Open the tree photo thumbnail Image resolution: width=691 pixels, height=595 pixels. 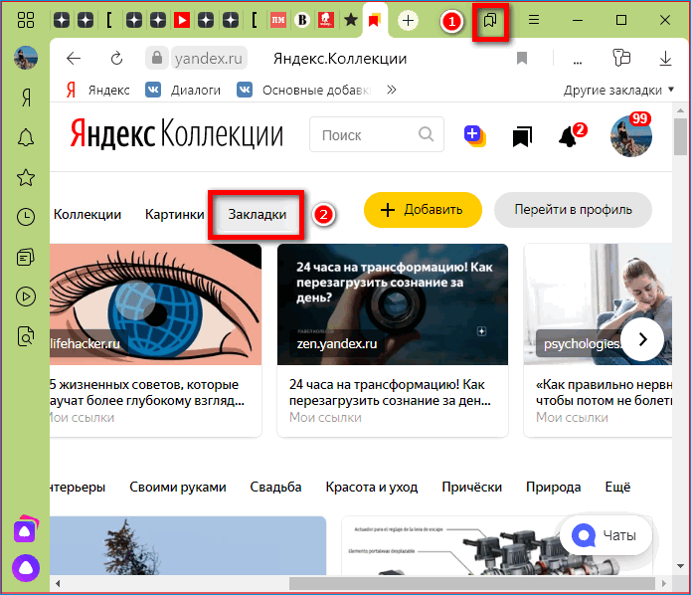click(x=188, y=545)
